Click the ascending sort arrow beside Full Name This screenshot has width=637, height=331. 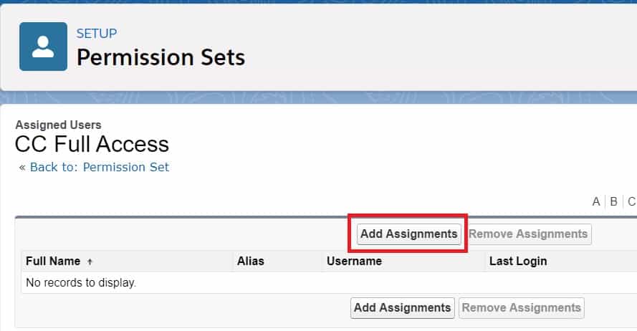click(90, 262)
